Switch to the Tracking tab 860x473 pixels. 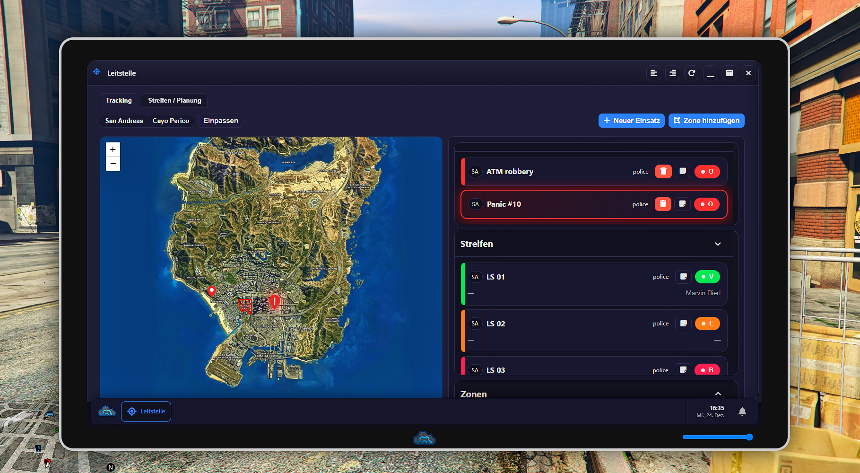coord(119,101)
